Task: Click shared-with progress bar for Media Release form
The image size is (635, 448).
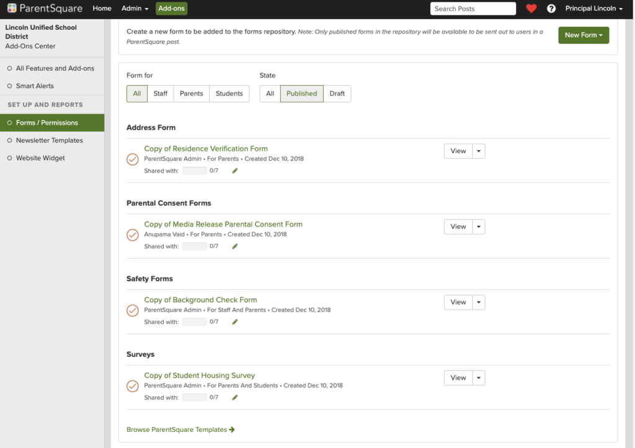Action: pyautogui.click(x=194, y=246)
